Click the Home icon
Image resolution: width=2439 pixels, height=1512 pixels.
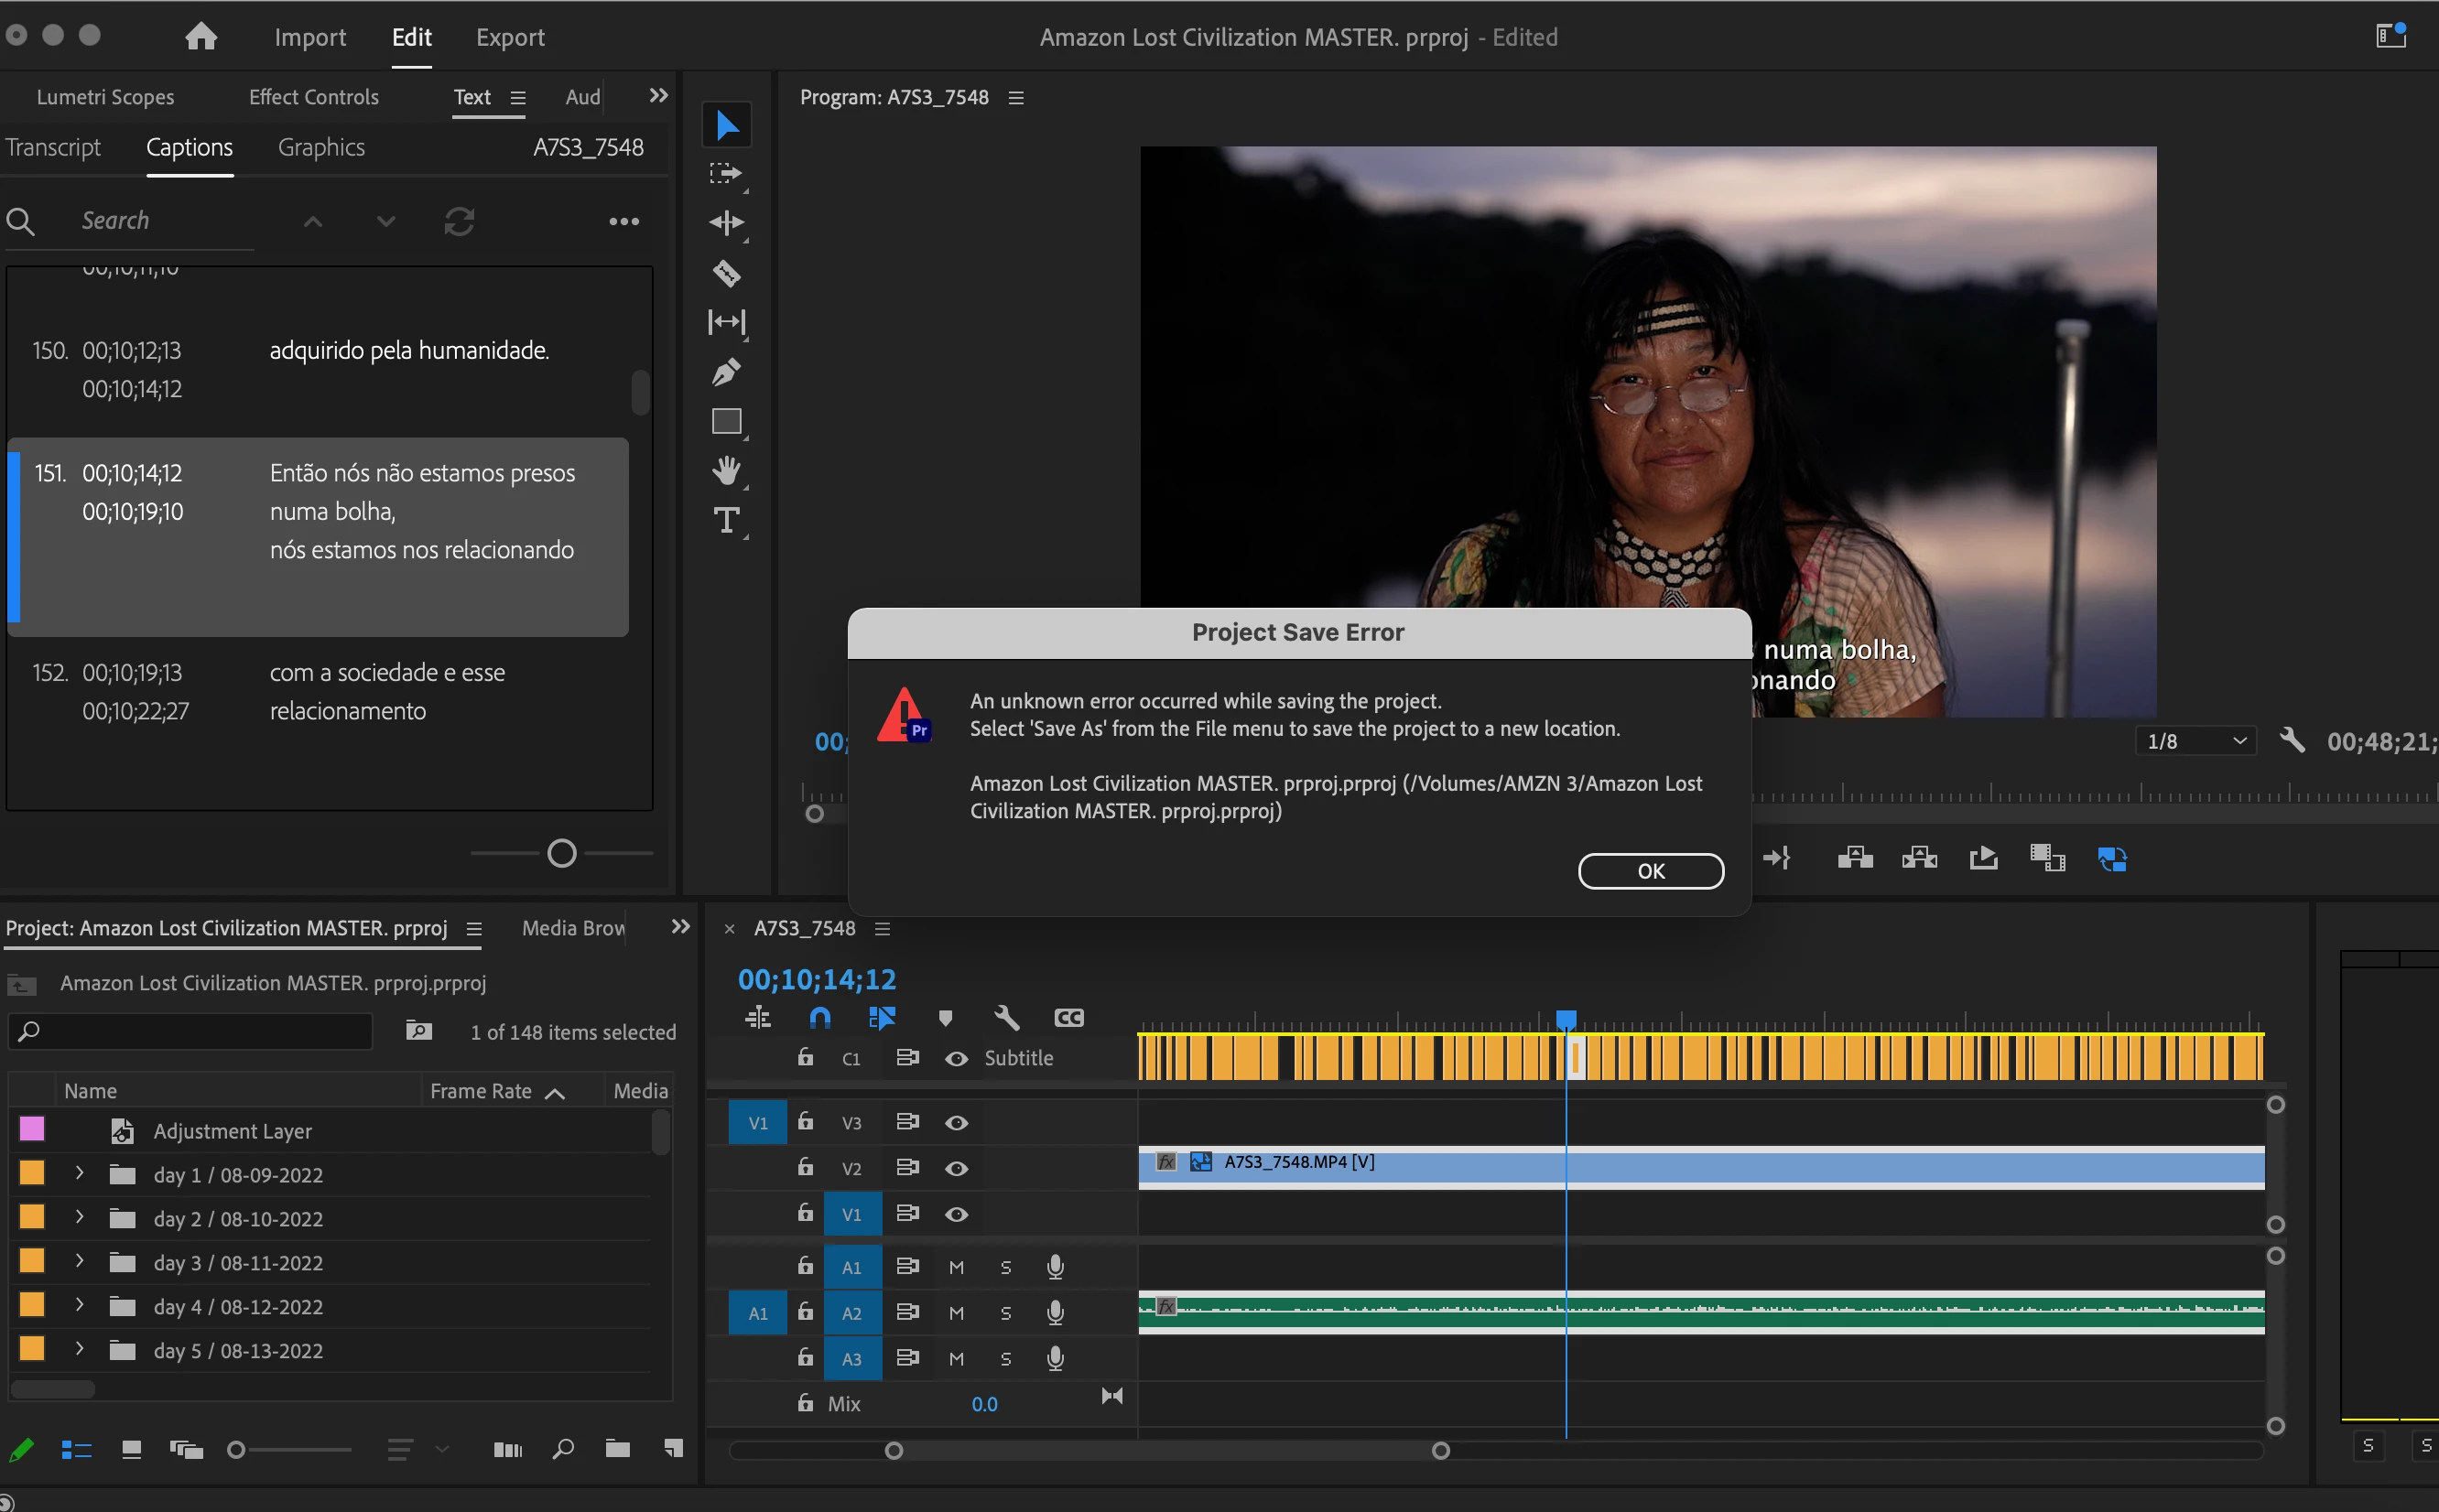click(x=201, y=37)
